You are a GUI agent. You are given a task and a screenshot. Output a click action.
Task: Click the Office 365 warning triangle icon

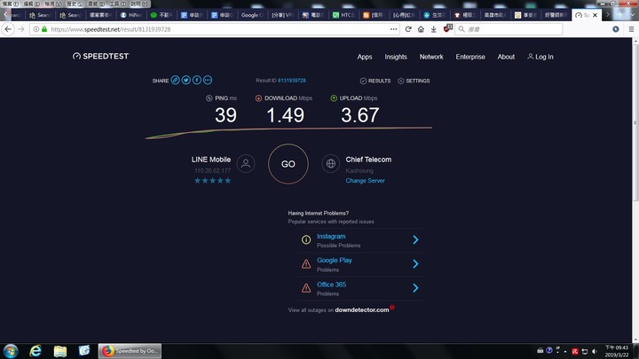click(306, 288)
